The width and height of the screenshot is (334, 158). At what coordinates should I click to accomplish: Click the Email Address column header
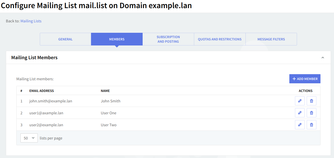click(x=42, y=91)
